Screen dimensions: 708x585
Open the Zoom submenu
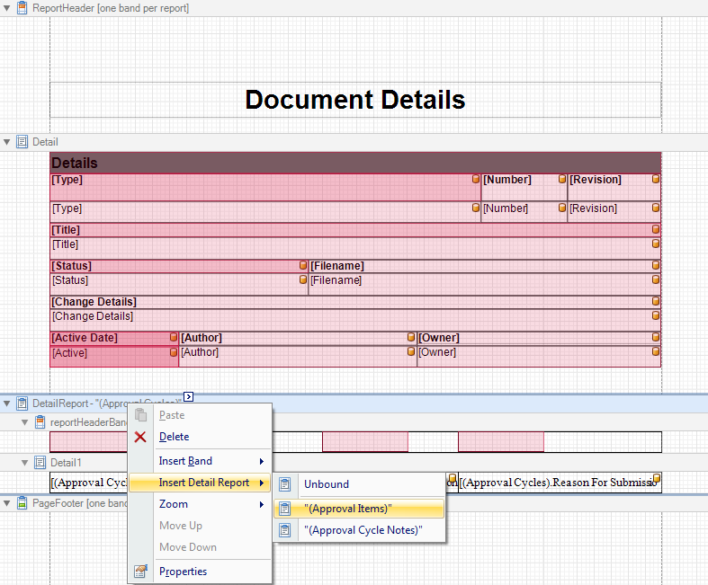[x=200, y=504]
